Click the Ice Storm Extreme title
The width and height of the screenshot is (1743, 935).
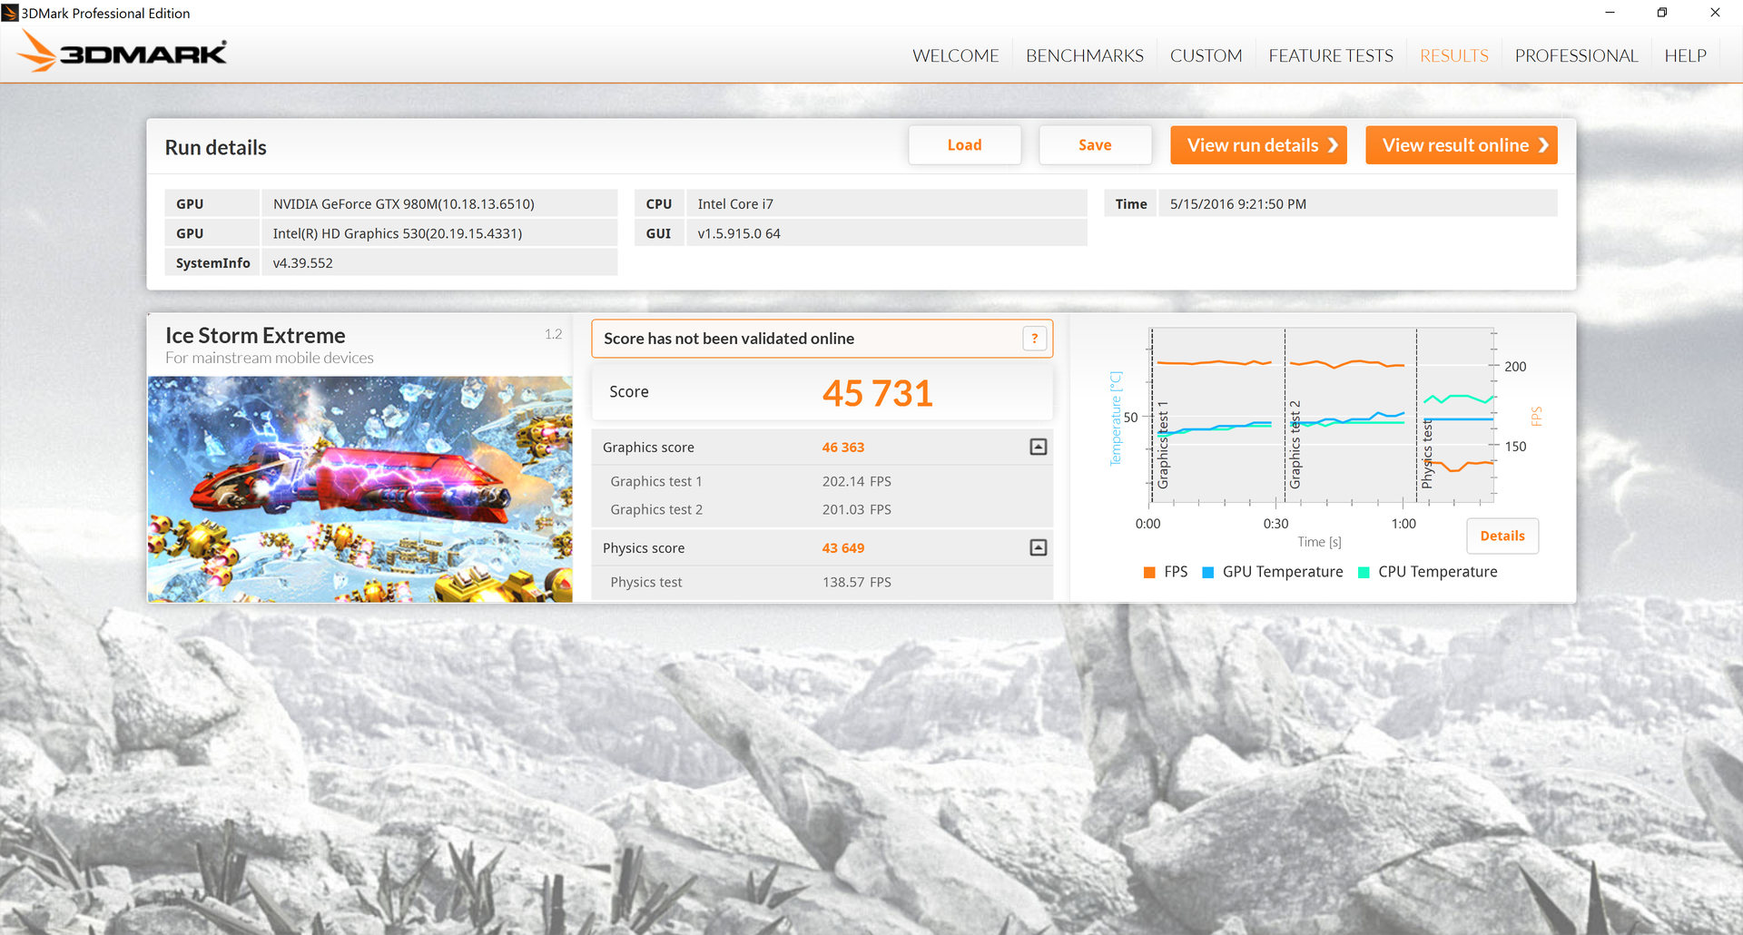pos(255,336)
